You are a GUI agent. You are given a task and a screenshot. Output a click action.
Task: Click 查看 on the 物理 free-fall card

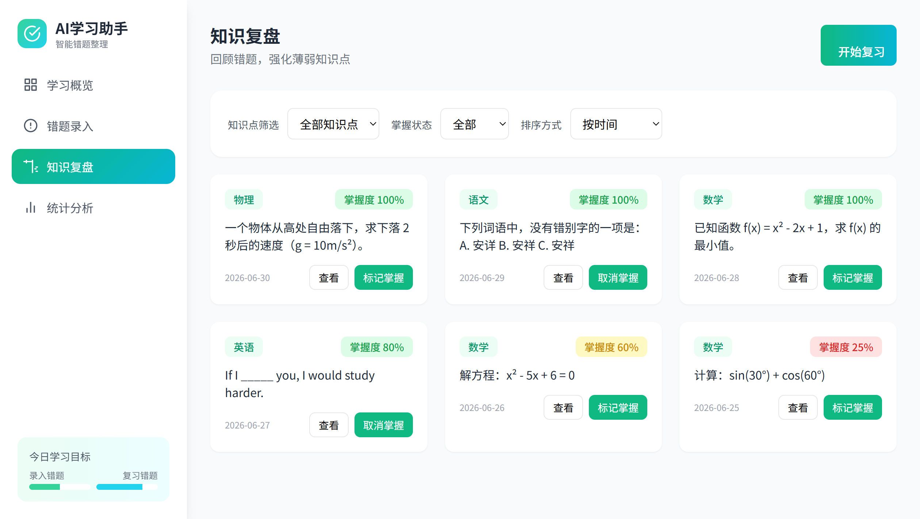(x=329, y=277)
